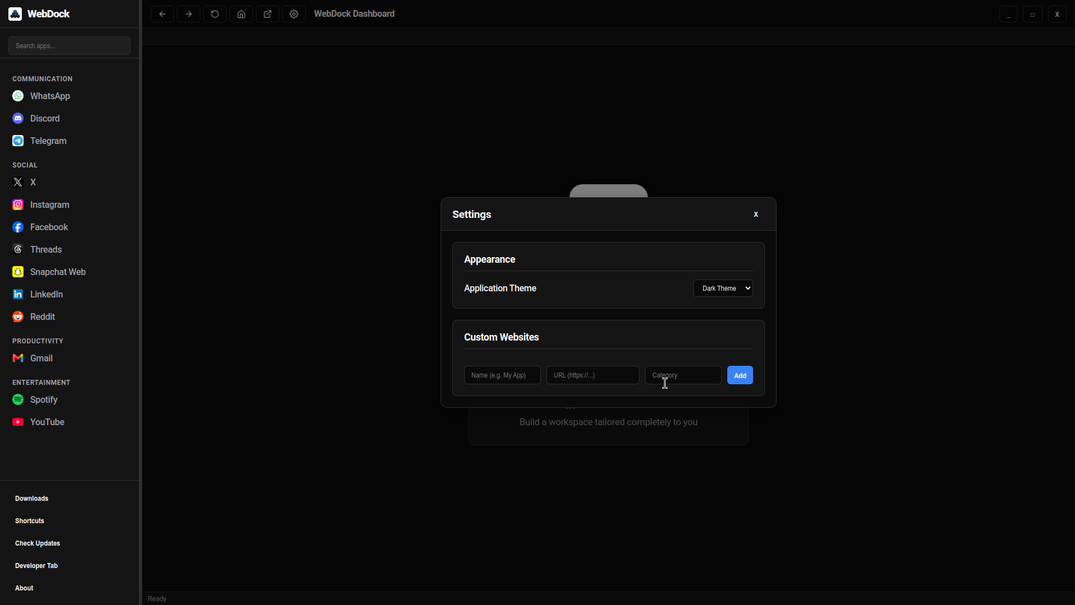Launch Telegram from the sidebar
This screenshot has width=1075, height=605.
point(69,141)
